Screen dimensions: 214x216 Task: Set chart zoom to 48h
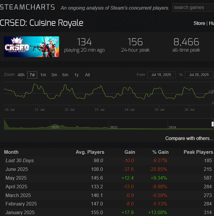(21, 75)
